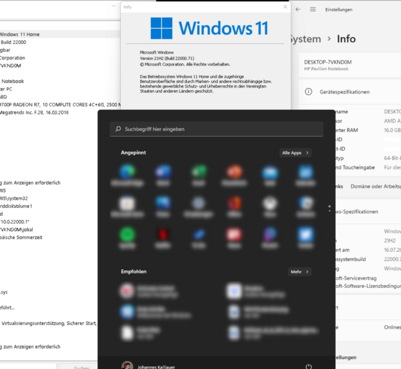Viewport: 401px width, 369px height.
Task: Click the Start menu search field
Action: coord(217,128)
